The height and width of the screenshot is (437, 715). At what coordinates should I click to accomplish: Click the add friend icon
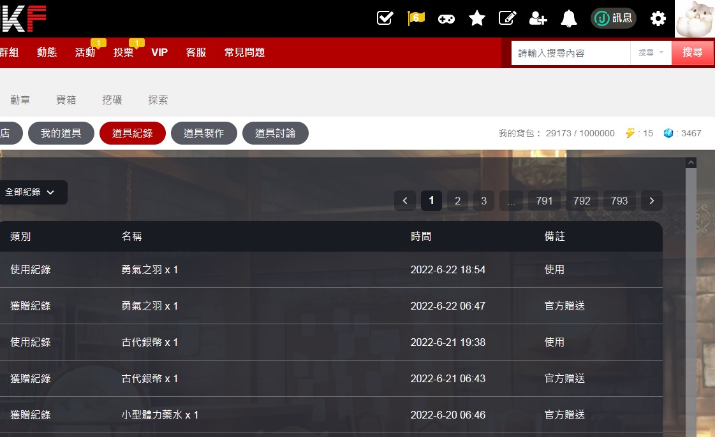point(538,18)
